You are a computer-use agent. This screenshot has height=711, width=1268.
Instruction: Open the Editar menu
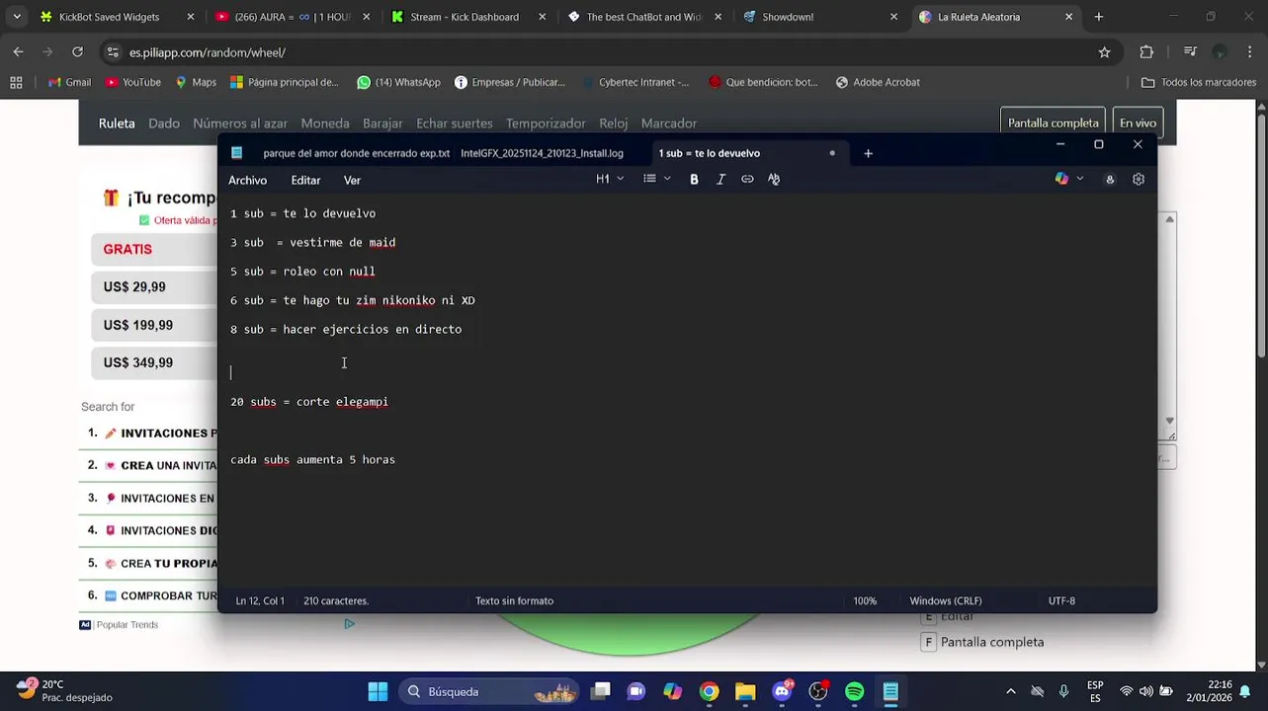(x=305, y=180)
